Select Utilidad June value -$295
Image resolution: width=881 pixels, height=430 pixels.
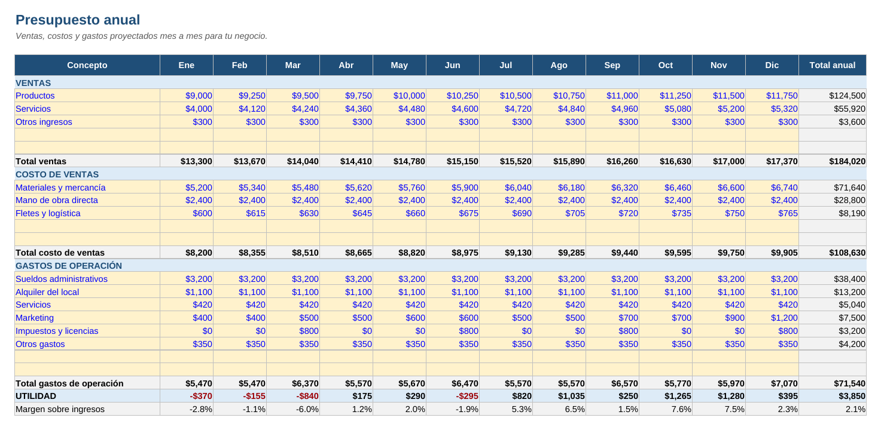tap(453, 396)
